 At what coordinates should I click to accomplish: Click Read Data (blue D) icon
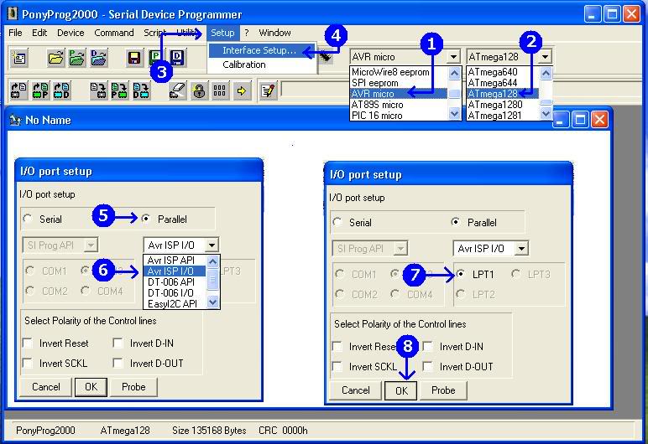pyautogui.click(x=61, y=90)
